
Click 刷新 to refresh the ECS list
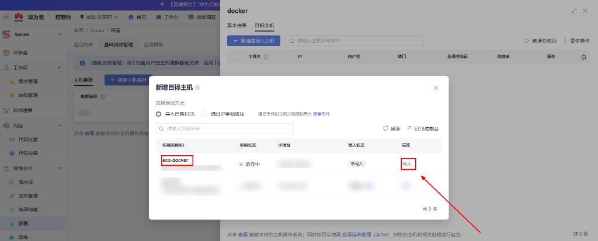[392, 128]
